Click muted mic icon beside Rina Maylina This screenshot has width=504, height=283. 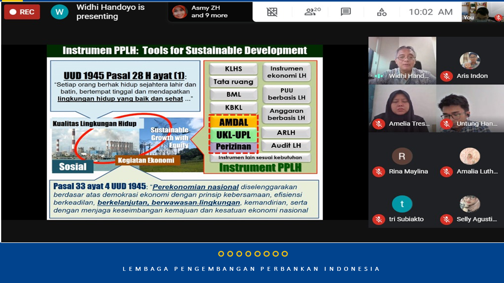378,171
